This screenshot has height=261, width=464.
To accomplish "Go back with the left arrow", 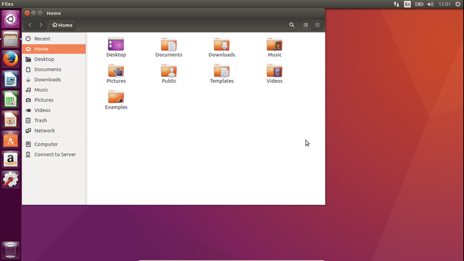I will coord(30,25).
